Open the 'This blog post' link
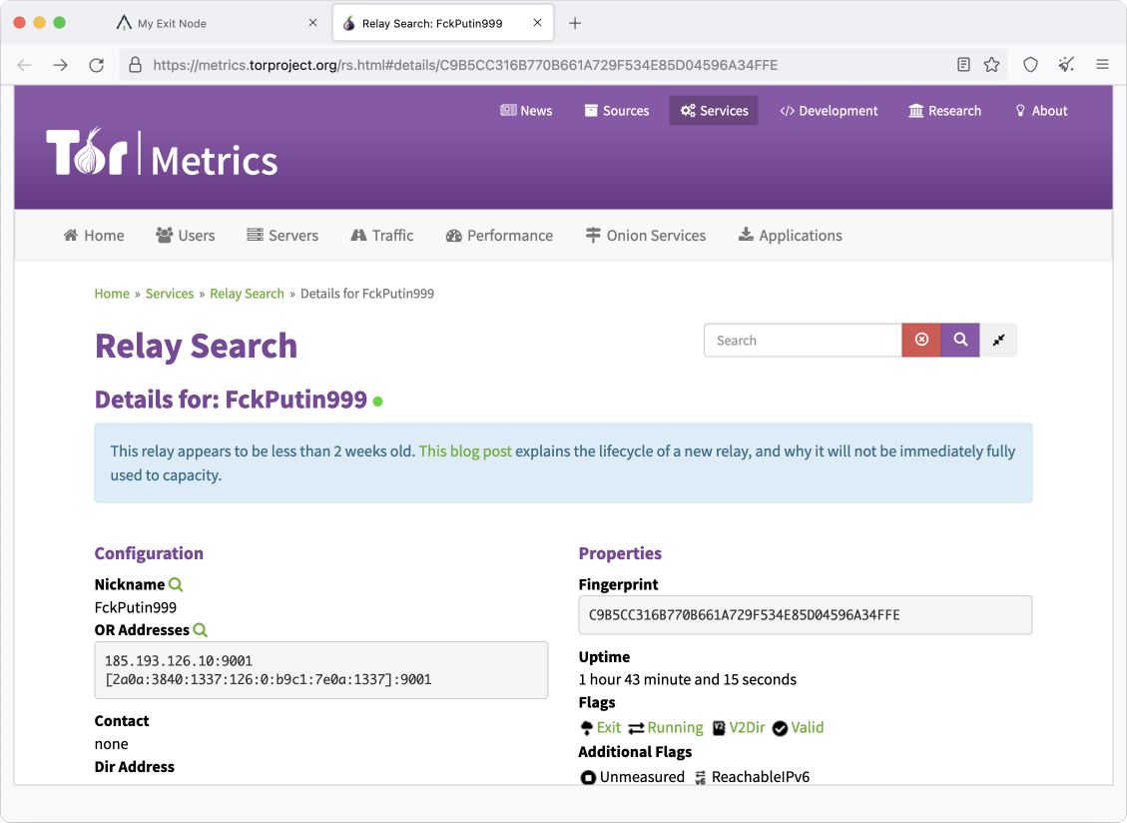The height and width of the screenshot is (823, 1127). (465, 451)
